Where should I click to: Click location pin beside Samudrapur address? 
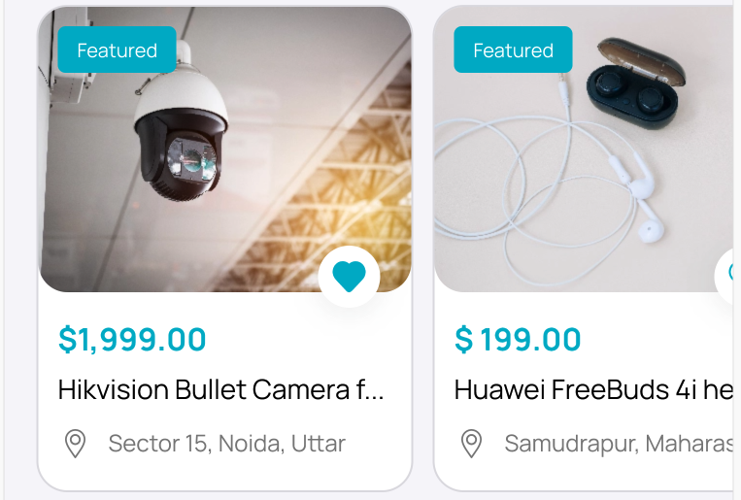point(471,444)
